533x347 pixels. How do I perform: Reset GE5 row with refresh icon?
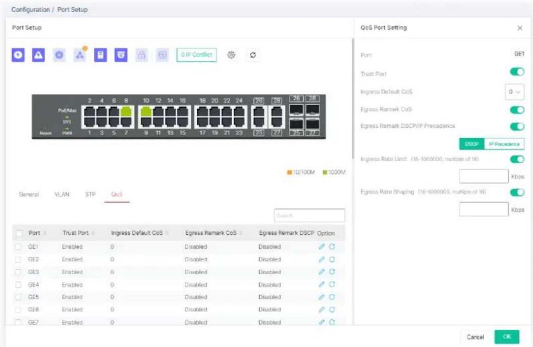(x=332, y=297)
